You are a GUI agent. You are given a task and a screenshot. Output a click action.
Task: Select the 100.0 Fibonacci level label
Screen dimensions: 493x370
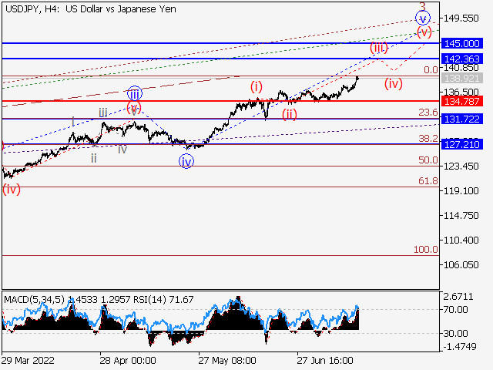click(425, 250)
